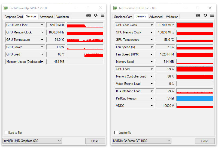This screenshot has width=218, height=149.
Task: Expand the Memory Controller Load dropdown
Action: (x=152, y=76)
